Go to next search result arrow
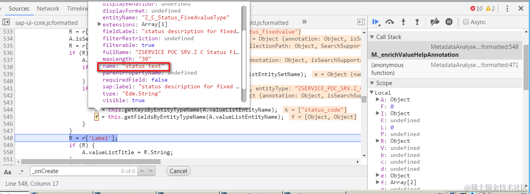 (151, 171)
